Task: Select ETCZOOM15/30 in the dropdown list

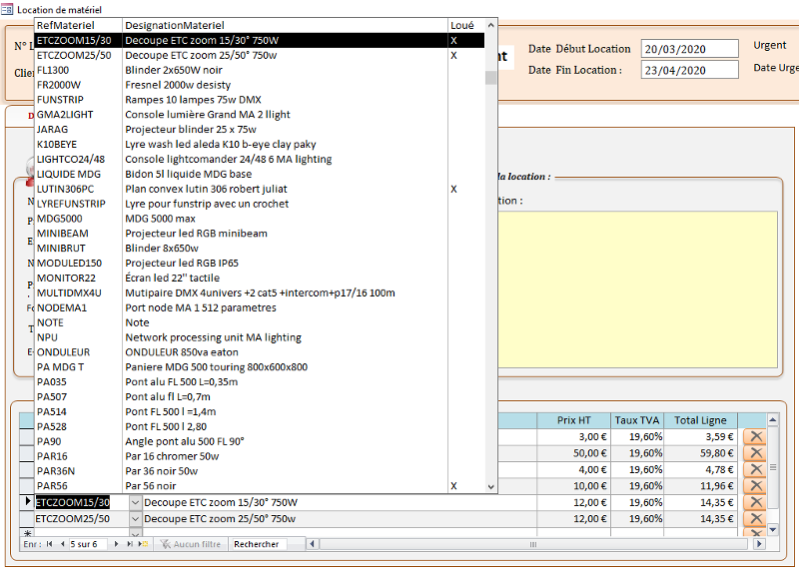Action: 260,40
